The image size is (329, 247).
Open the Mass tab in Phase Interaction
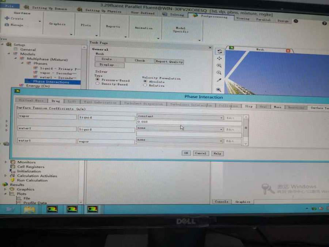point(277,107)
